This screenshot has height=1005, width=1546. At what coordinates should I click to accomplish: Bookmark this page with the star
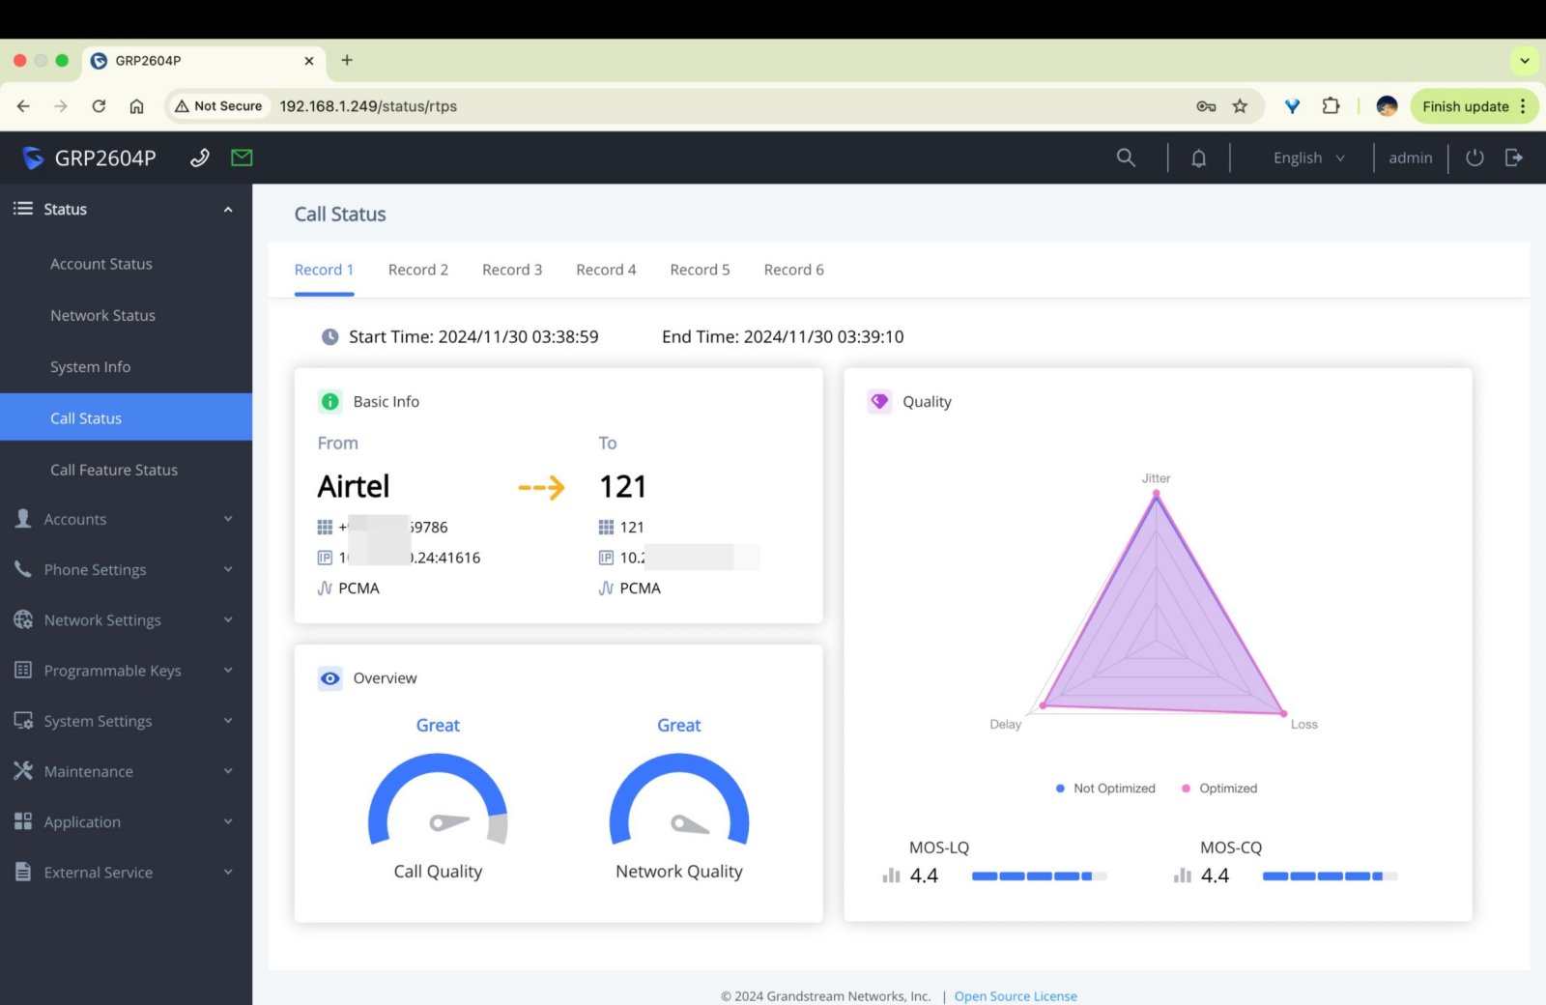[1240, 106]
